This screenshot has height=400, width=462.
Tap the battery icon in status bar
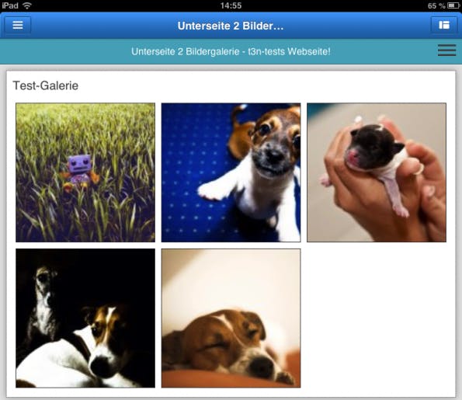(x=453, y=5)
